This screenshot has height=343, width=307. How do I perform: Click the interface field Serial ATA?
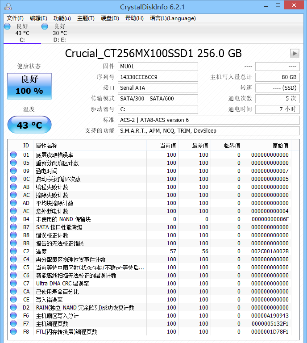tap(158, 88)
